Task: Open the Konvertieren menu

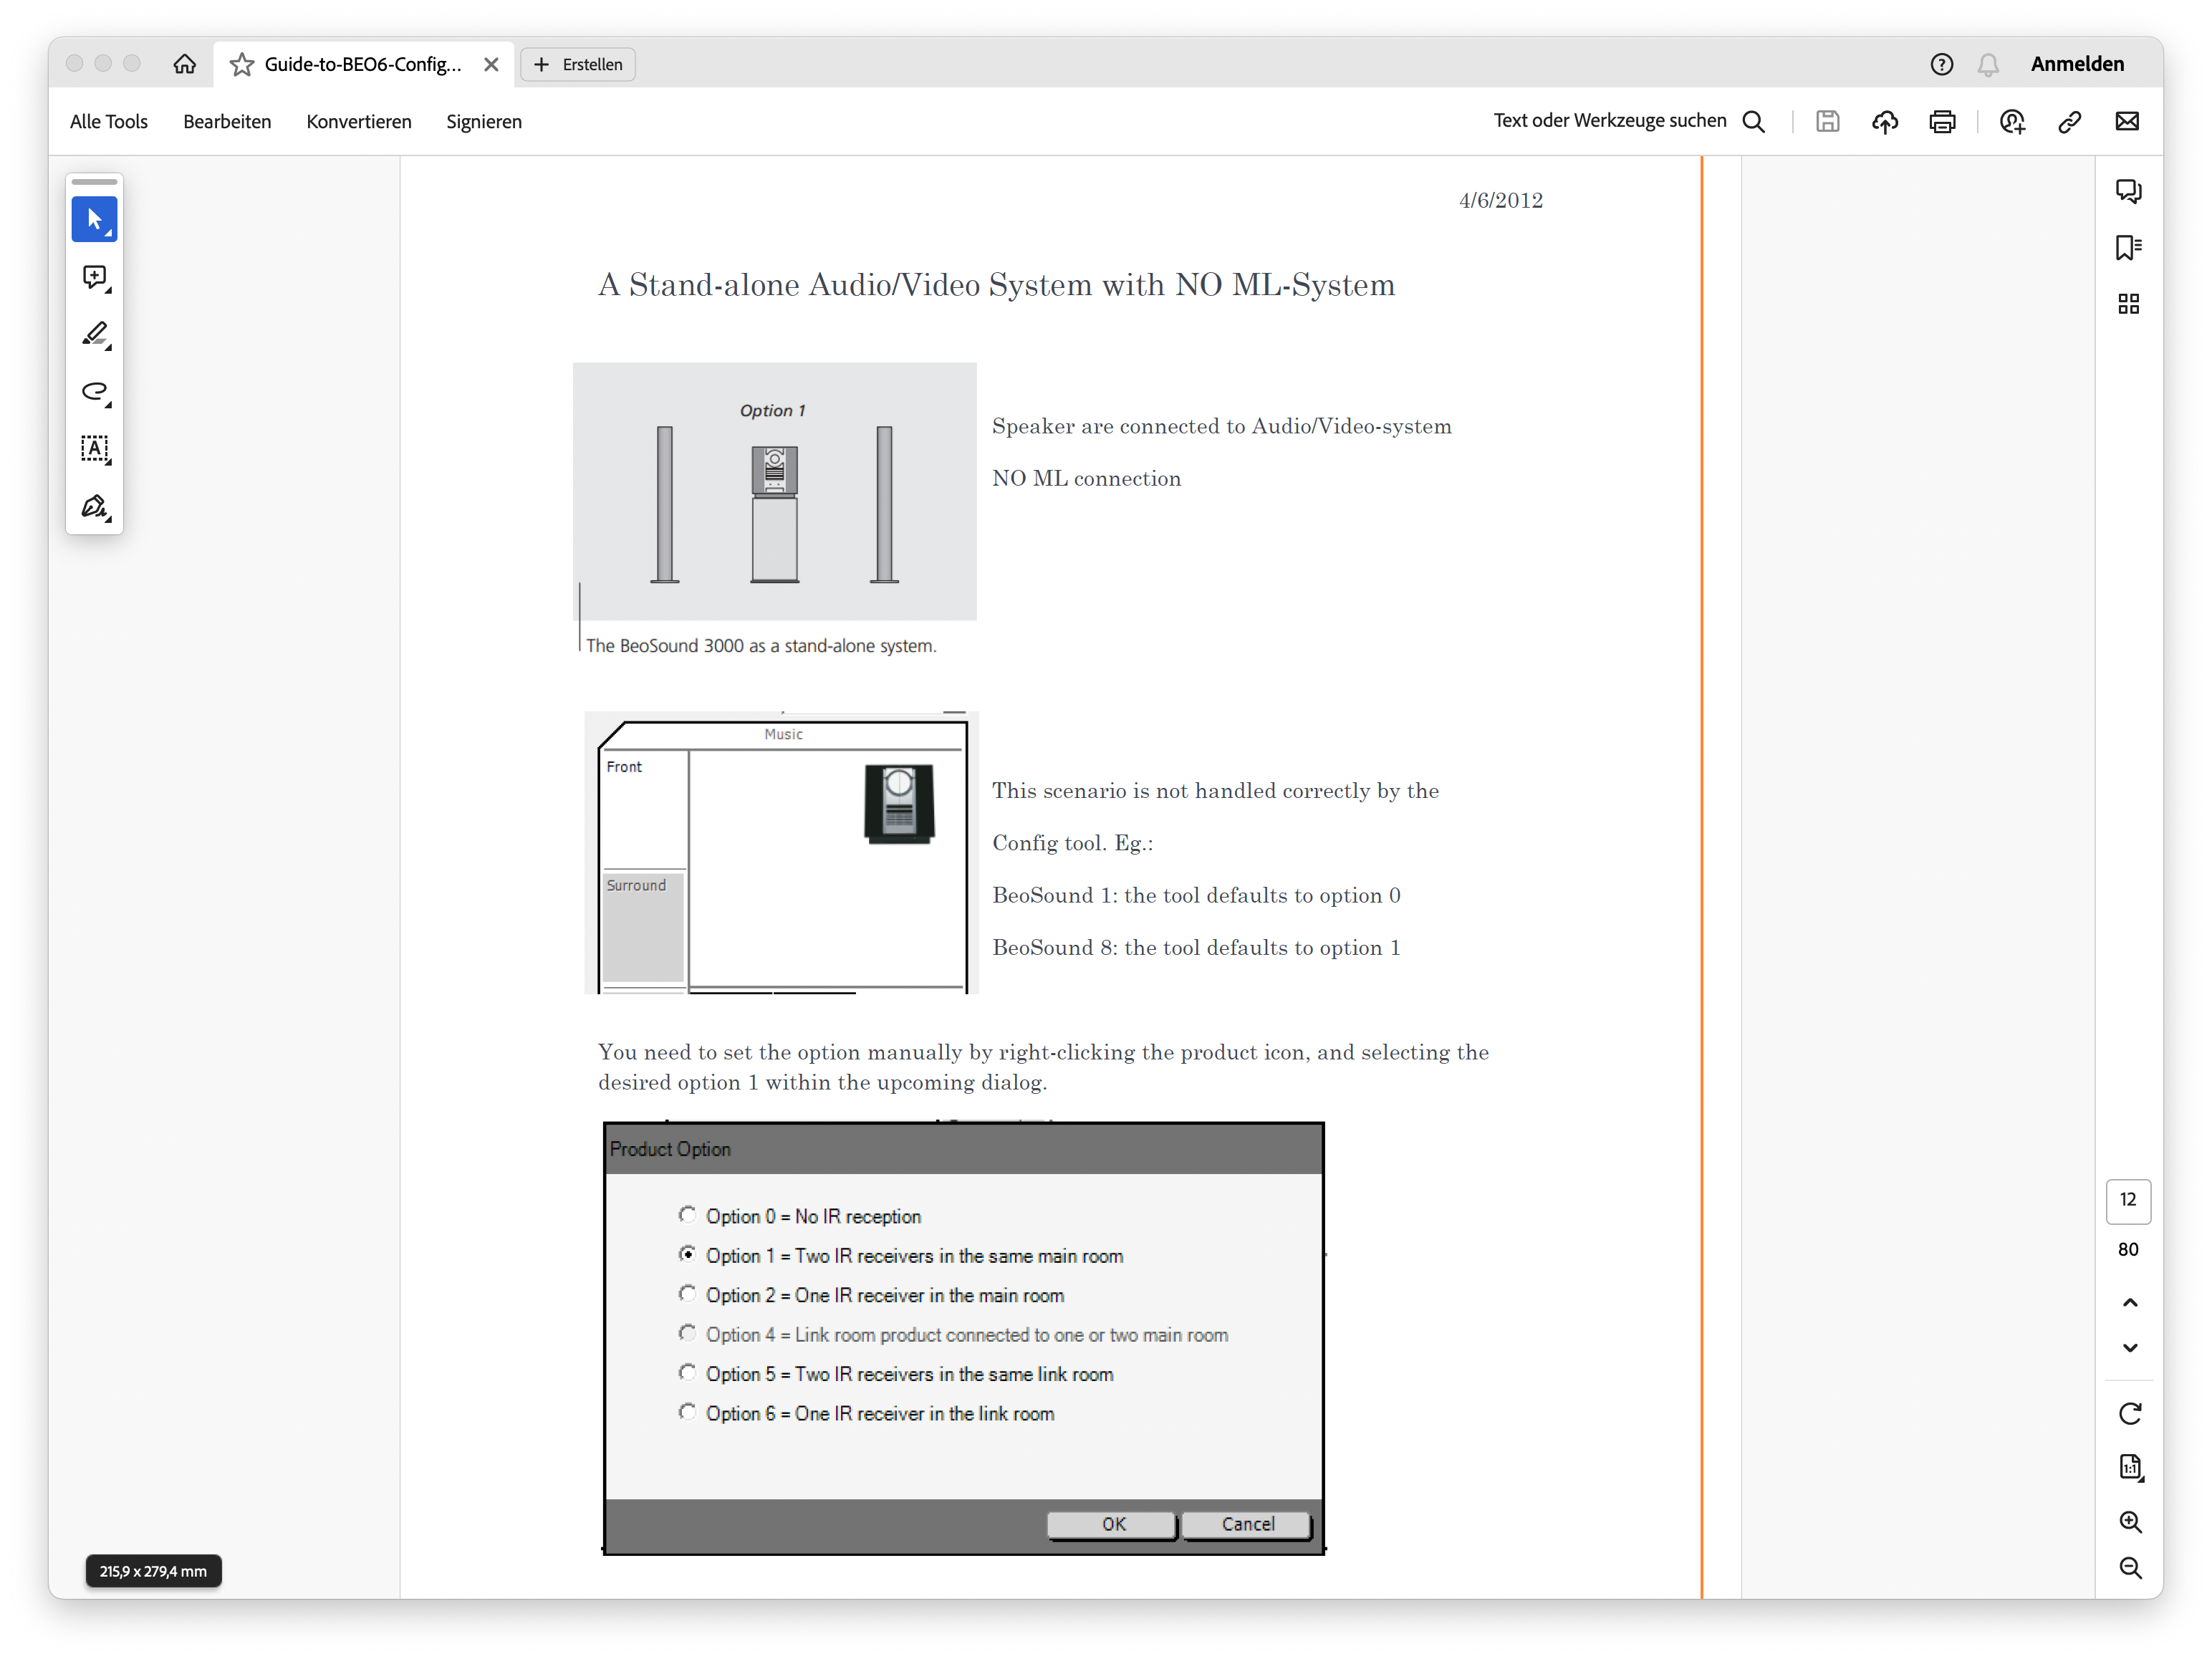Action: coord(358,121)
